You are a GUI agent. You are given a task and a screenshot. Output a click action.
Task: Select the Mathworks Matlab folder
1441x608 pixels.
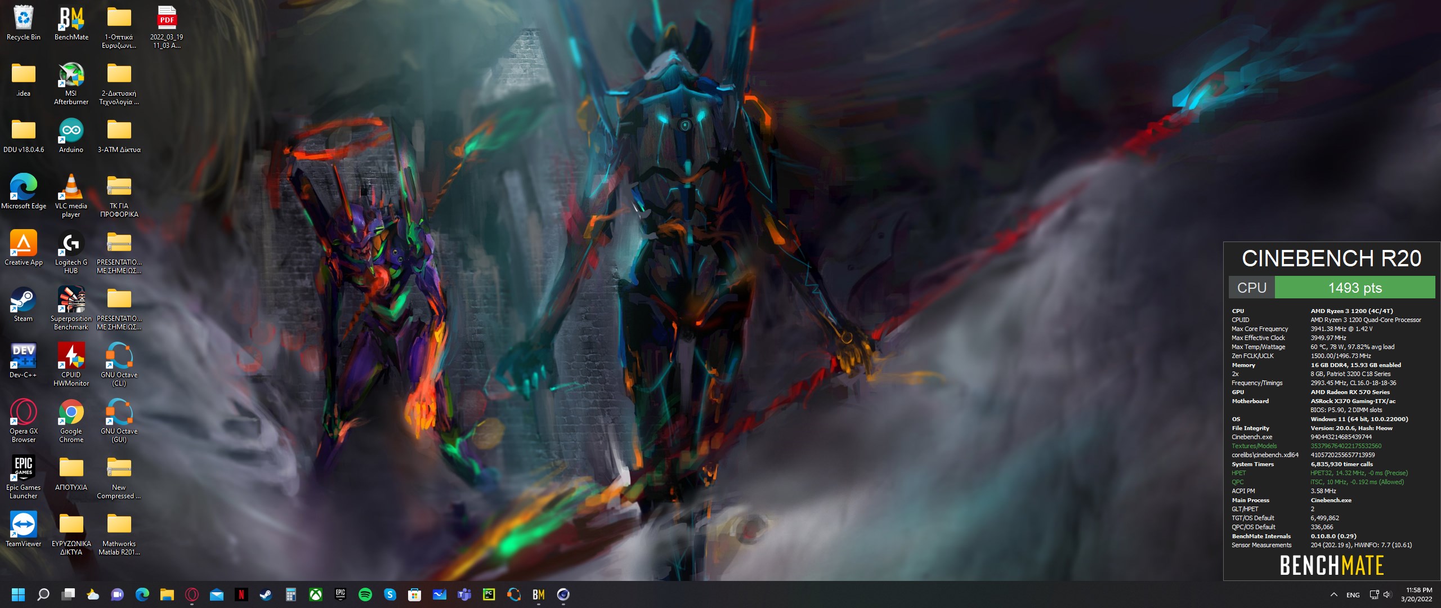click(119, 533)
